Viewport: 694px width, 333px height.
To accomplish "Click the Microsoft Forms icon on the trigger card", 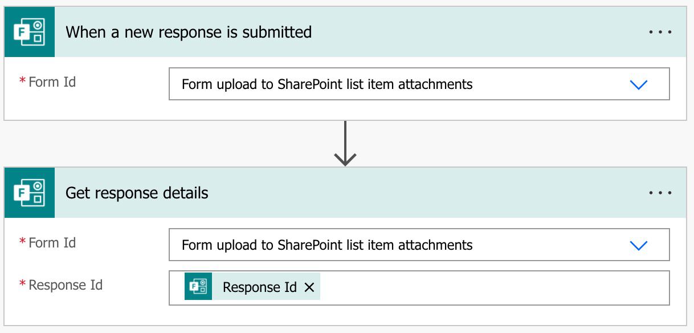I will [x=31, y=32].
